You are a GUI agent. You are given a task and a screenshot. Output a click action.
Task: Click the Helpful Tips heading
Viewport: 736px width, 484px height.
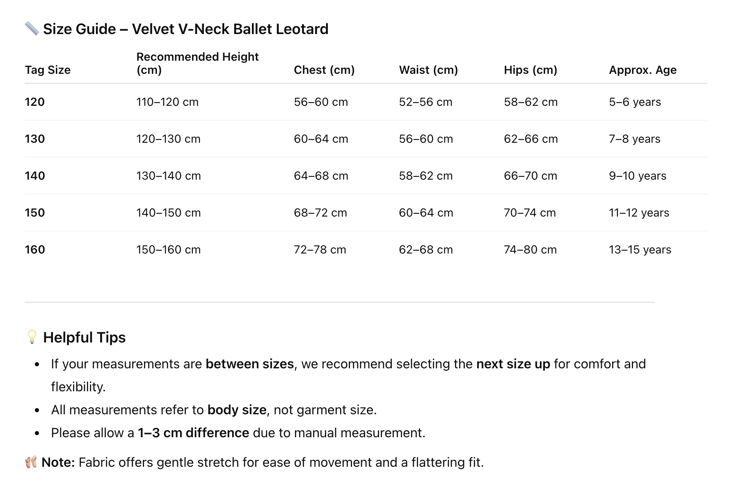pos(84,338)
